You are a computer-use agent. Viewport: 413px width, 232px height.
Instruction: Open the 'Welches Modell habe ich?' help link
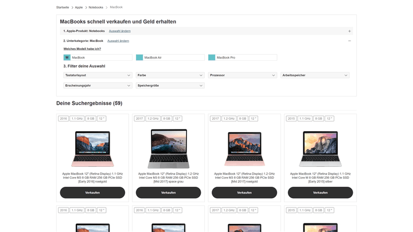point(82,49)
